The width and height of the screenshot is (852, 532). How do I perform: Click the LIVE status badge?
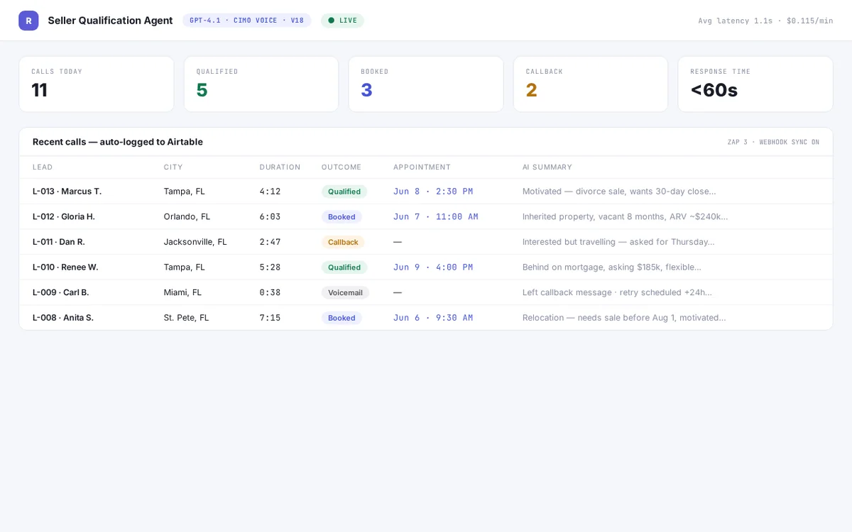(x=342, y=21)
